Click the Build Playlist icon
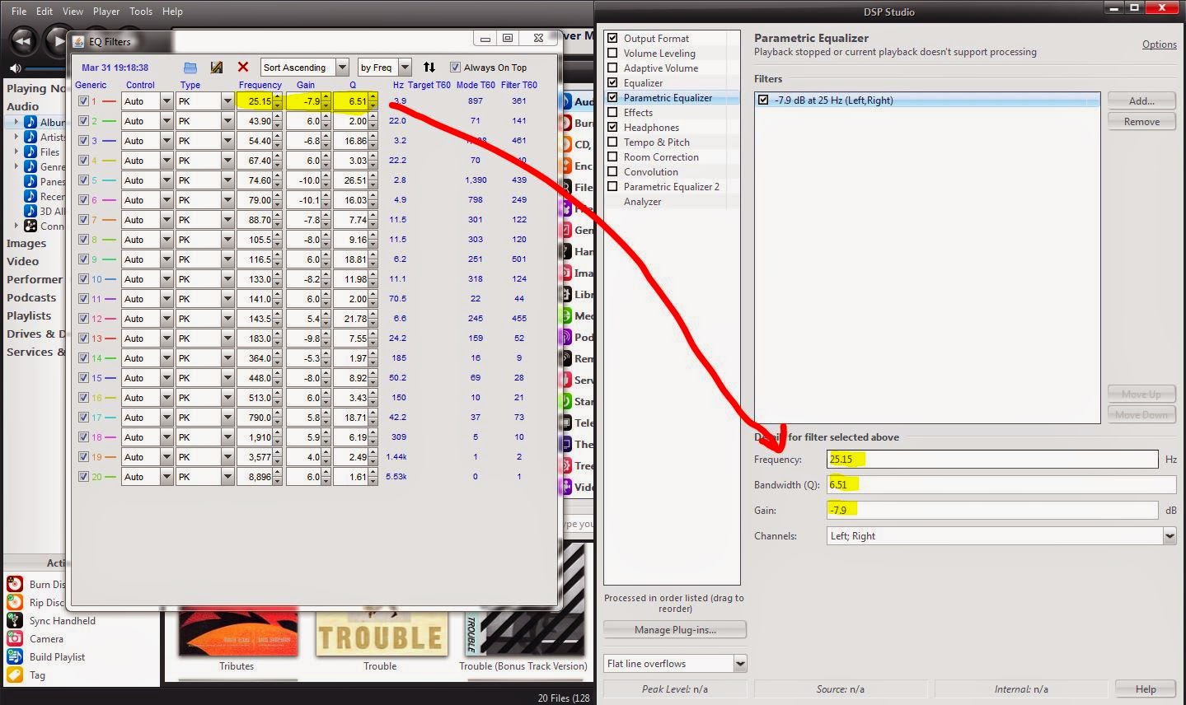 (x=15, y=656)
